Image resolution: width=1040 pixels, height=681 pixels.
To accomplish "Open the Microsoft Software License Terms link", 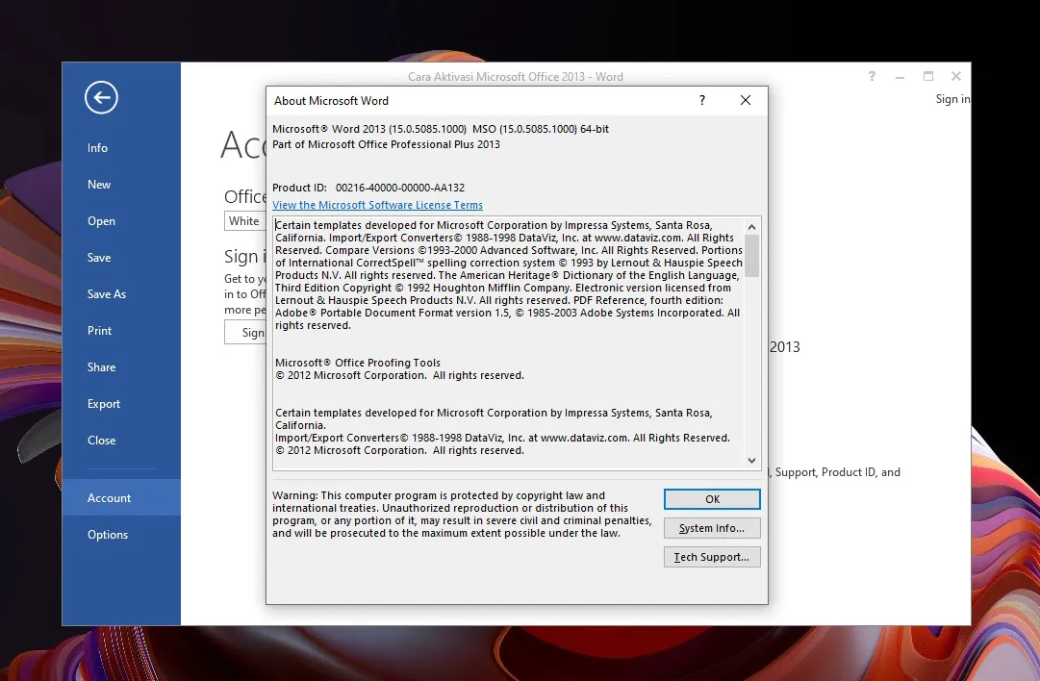I will 377,205.
